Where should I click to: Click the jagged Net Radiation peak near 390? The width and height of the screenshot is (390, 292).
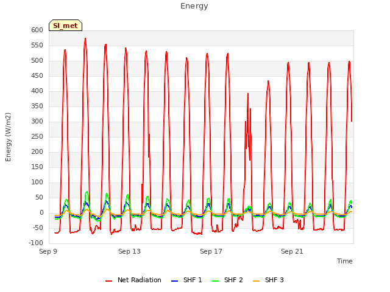[x=248, y=94]
